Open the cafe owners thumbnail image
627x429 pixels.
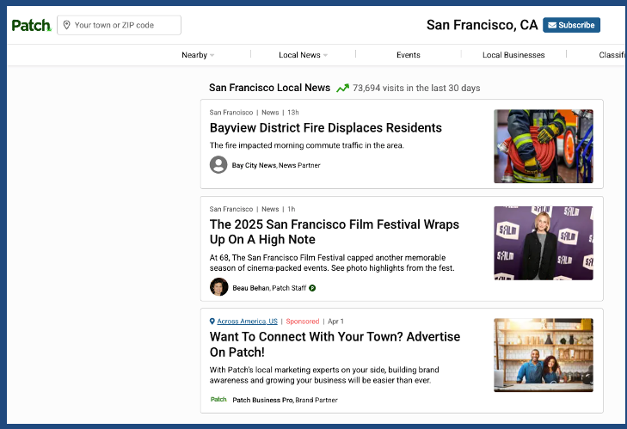[x=544, y=355]
